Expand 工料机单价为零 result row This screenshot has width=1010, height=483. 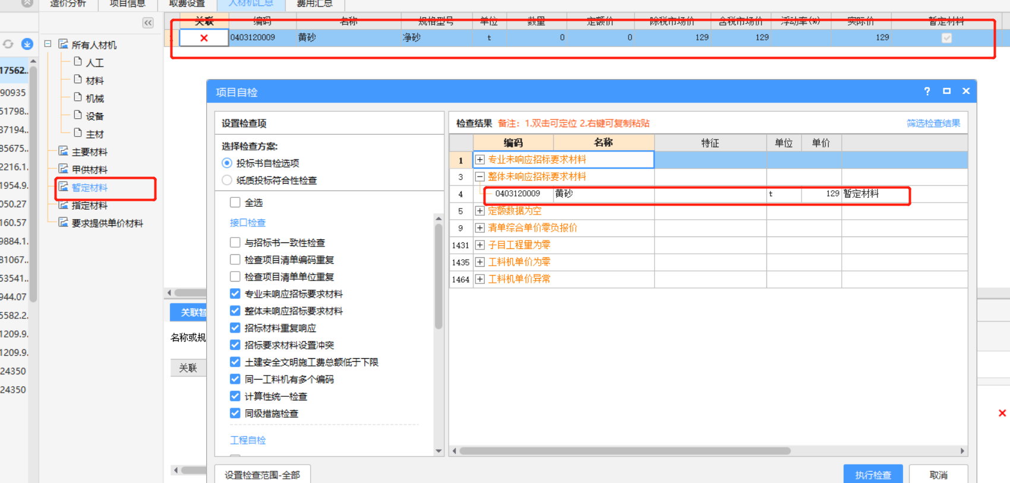pyautogui.click(x=480, y=262)
